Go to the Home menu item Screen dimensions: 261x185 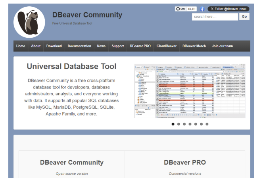pos(21,46)
